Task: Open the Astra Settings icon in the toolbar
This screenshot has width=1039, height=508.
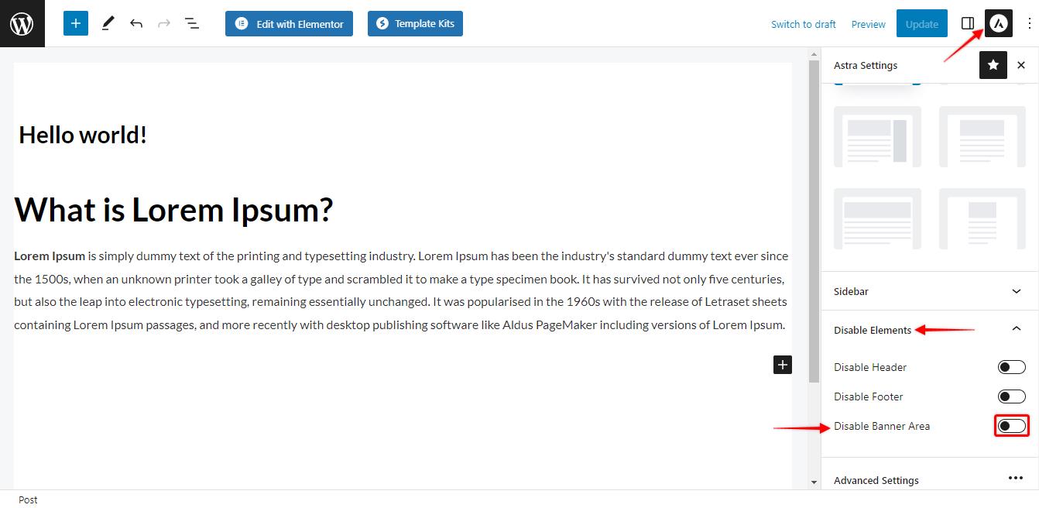Action: pyautogui.click(x=999, y=23)
